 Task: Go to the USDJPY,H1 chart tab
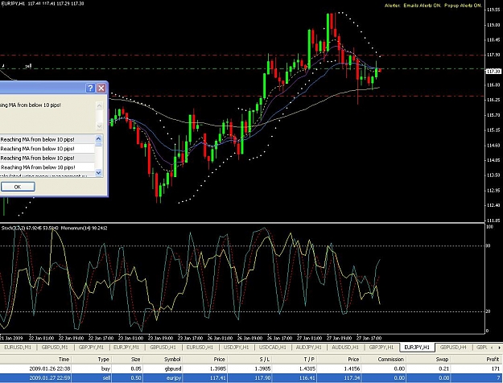(x=237, y=348)
